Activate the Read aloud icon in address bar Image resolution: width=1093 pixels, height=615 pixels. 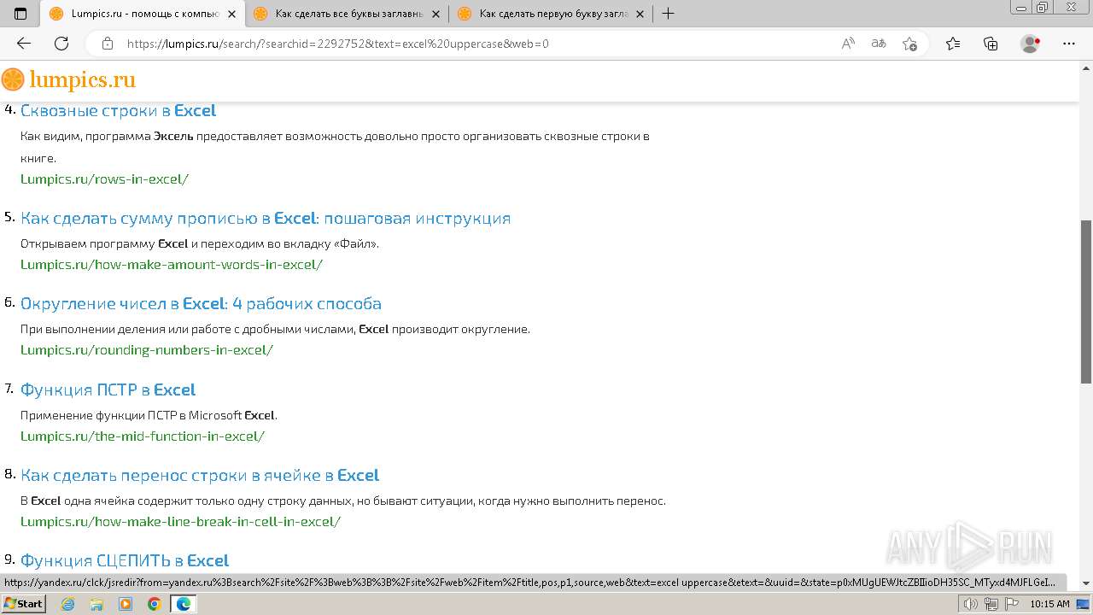point(848,44)
